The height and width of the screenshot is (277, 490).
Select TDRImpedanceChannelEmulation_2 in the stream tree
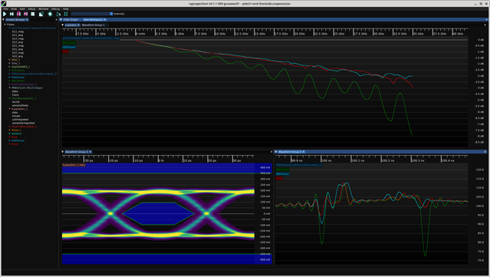35,74
